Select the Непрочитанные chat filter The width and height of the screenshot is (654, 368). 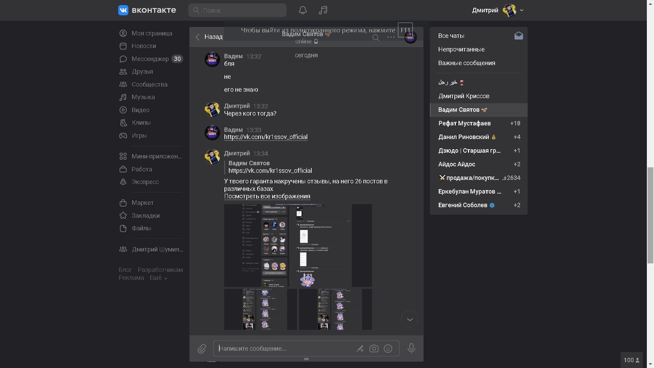[461, 50]
